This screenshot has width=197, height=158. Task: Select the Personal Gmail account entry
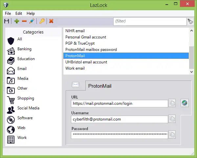(126, 37)
